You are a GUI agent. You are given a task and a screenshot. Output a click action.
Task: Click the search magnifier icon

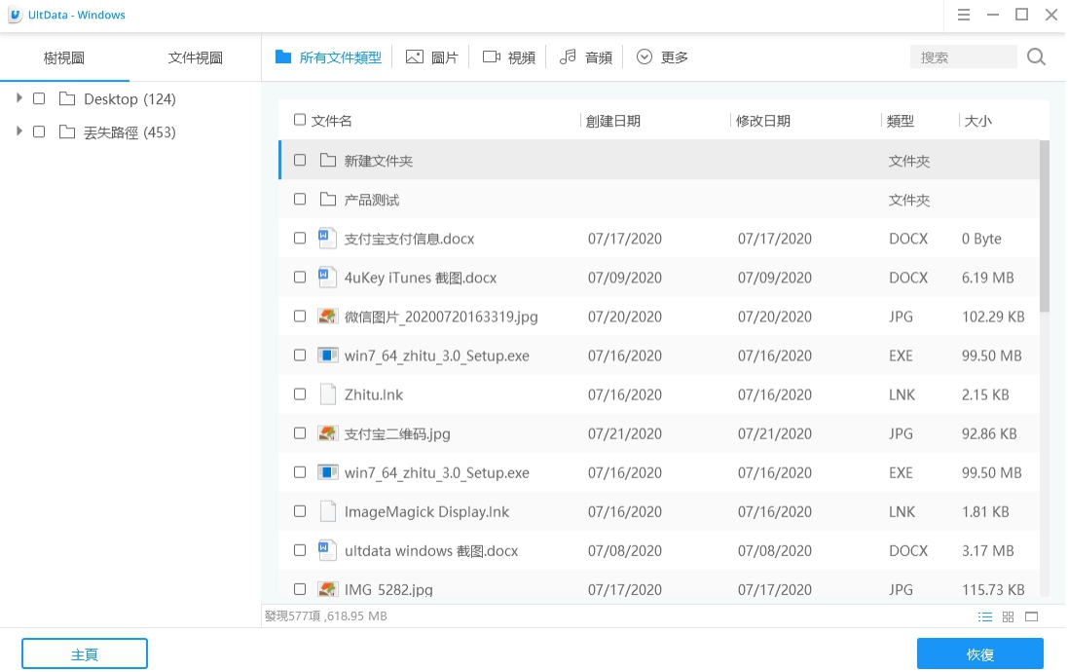(x=1036, y=57)
